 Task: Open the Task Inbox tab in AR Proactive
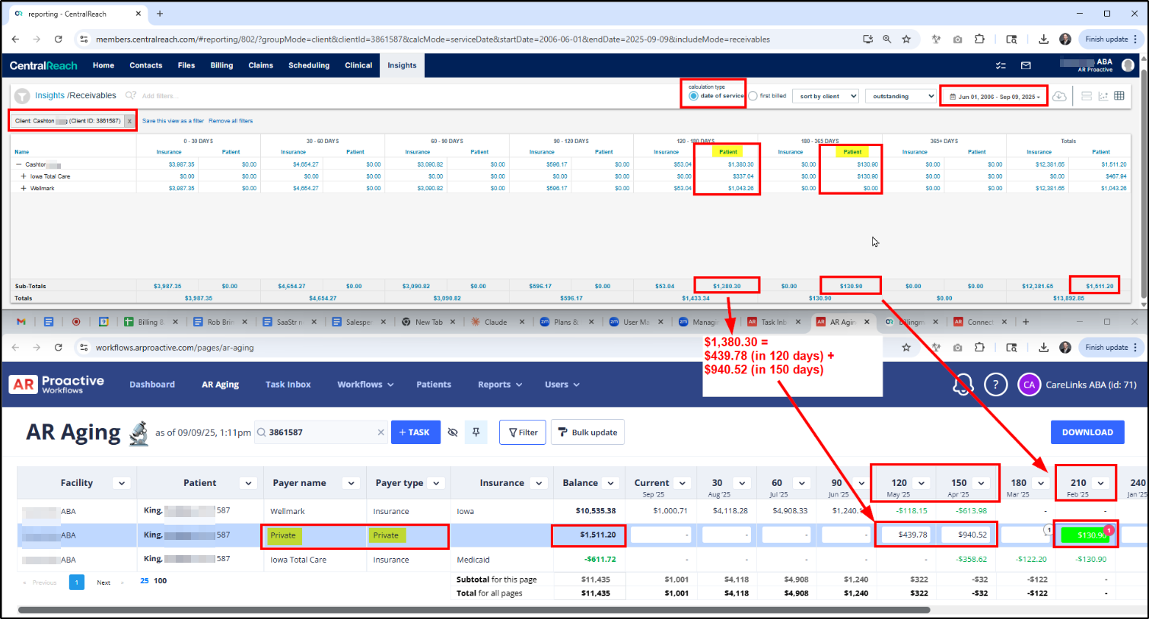point(288,385)
